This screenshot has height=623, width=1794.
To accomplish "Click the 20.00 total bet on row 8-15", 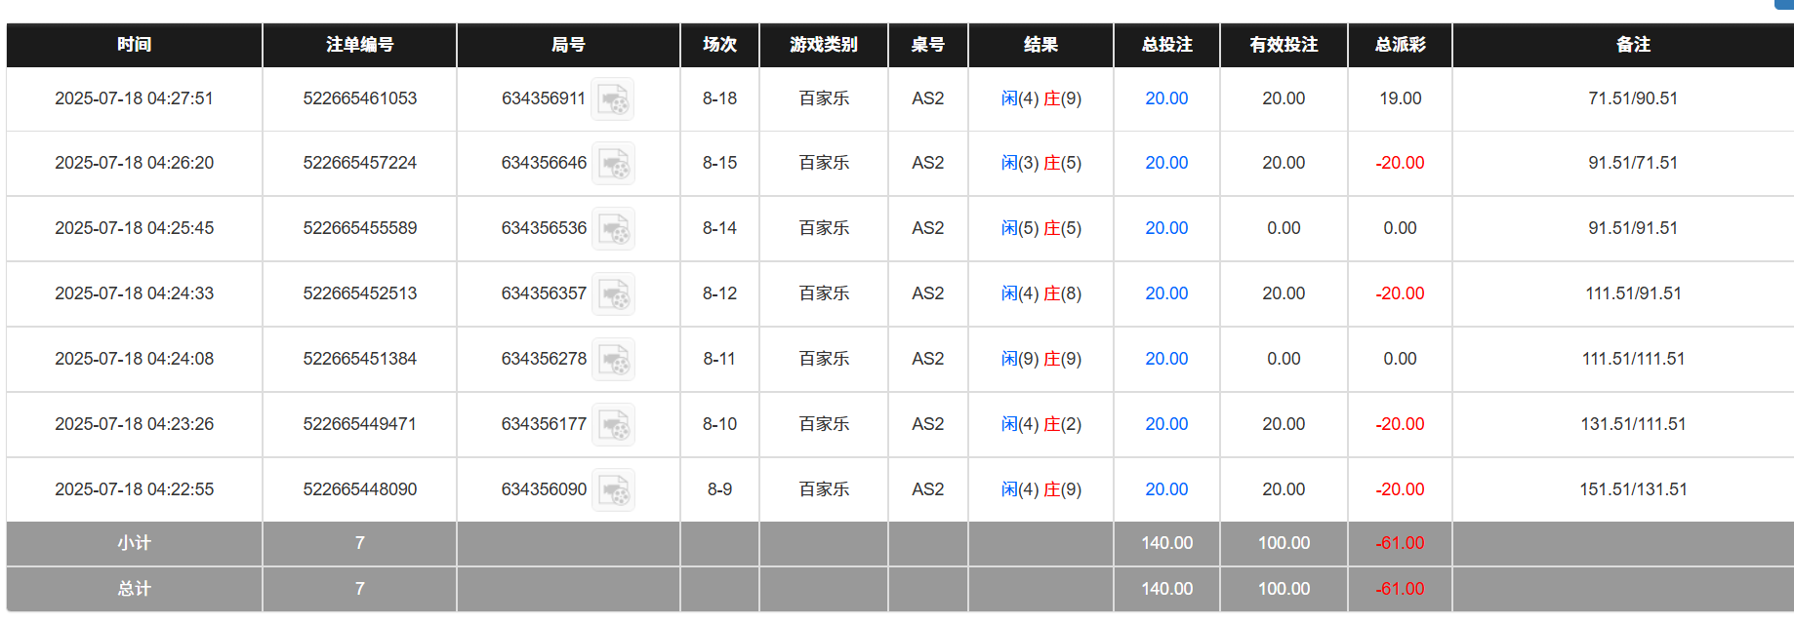I will tap(1165, 163).
